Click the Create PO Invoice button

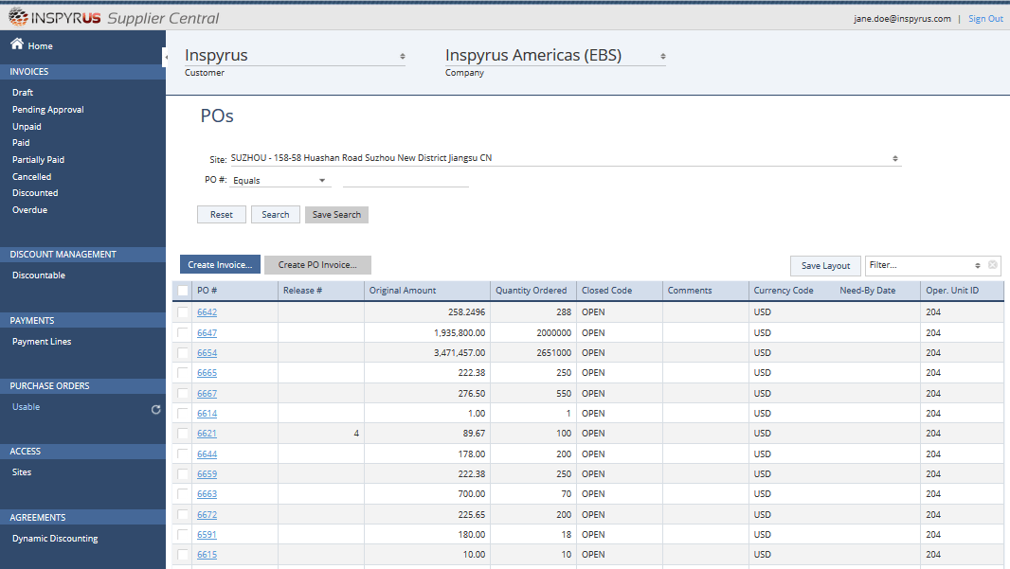pyautogui.click(x=317, y=264)
